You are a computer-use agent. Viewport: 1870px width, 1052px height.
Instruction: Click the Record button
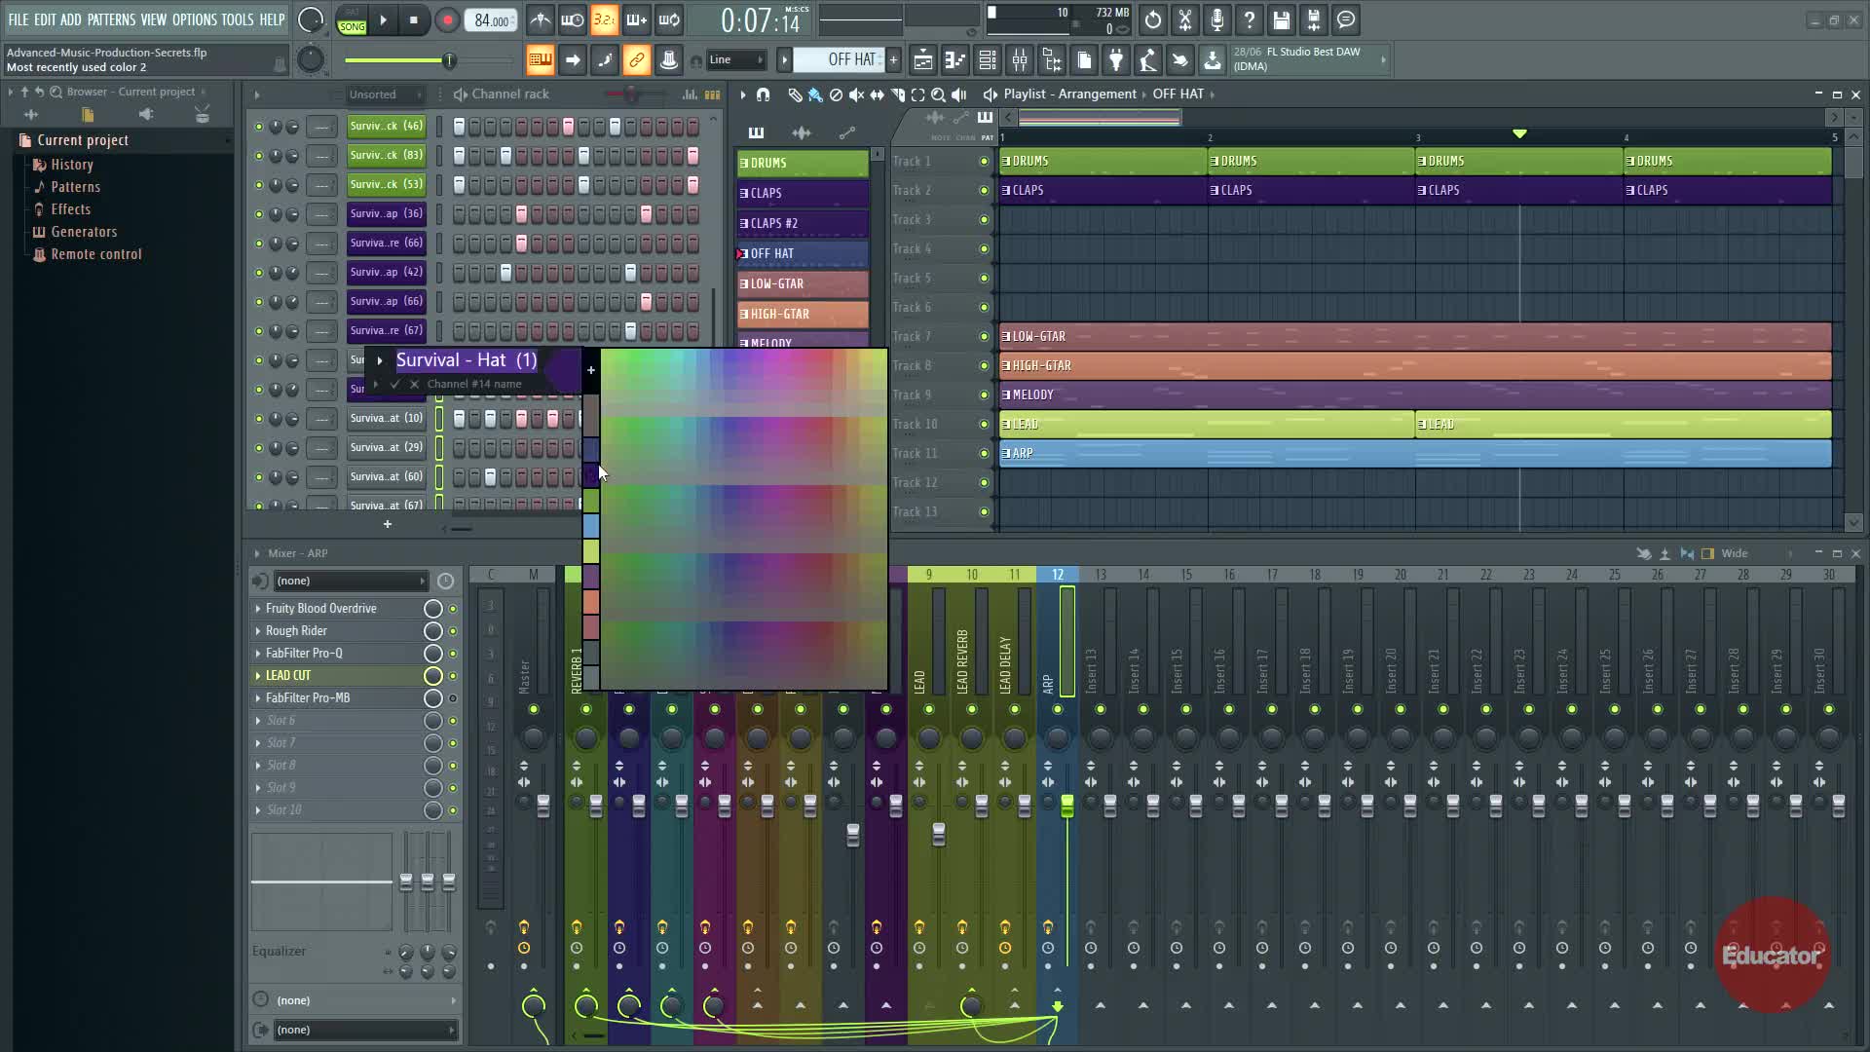(447, 19)
